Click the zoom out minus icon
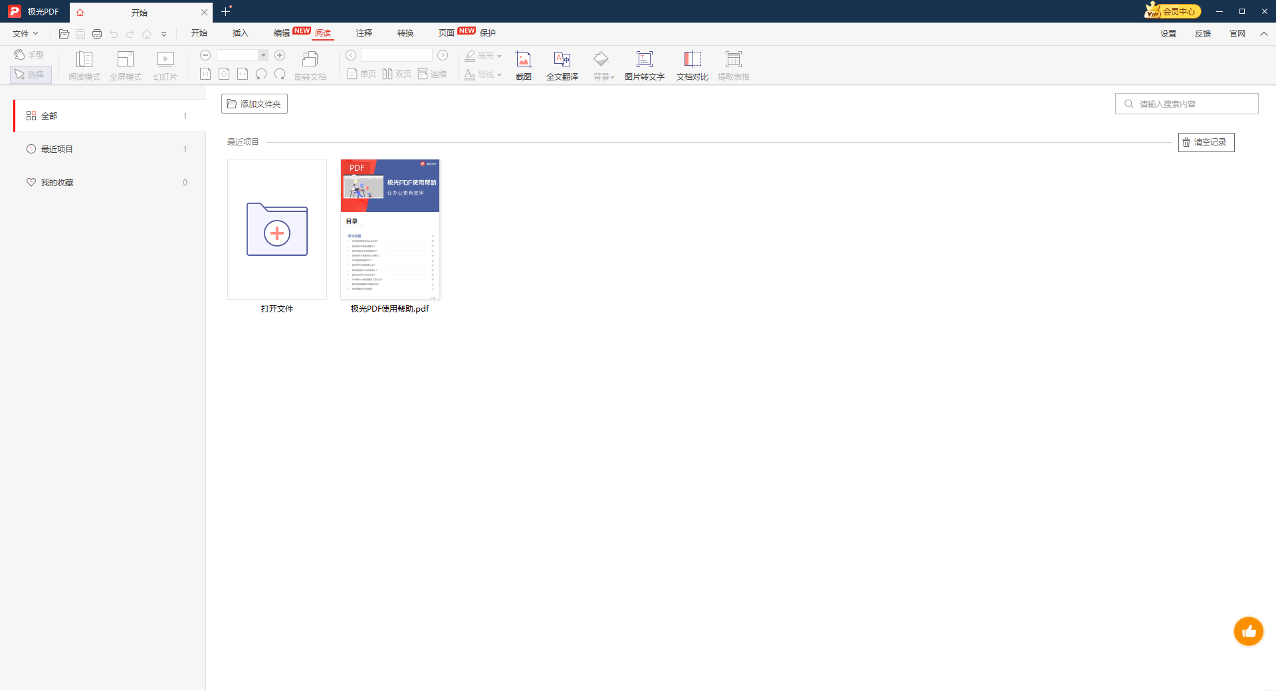Screen dimensions: 1276x691 coord(205,55)
